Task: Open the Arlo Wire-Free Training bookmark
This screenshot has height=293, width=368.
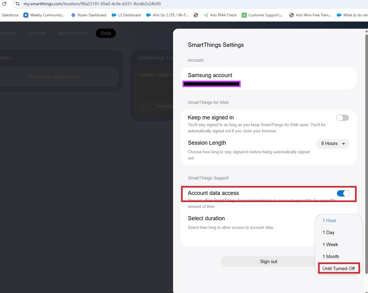Action: point(310,15)
